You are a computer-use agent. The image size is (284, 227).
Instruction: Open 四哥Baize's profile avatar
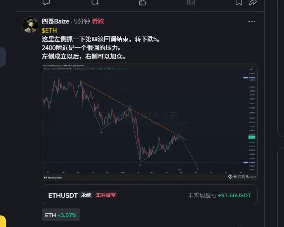[x=30, y=25]
